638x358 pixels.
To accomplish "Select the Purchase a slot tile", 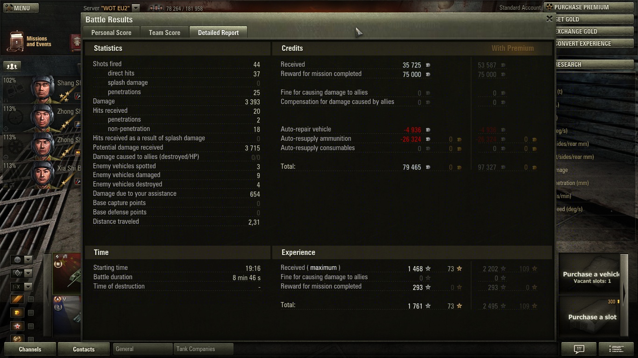I will click(x=592, y=317).
